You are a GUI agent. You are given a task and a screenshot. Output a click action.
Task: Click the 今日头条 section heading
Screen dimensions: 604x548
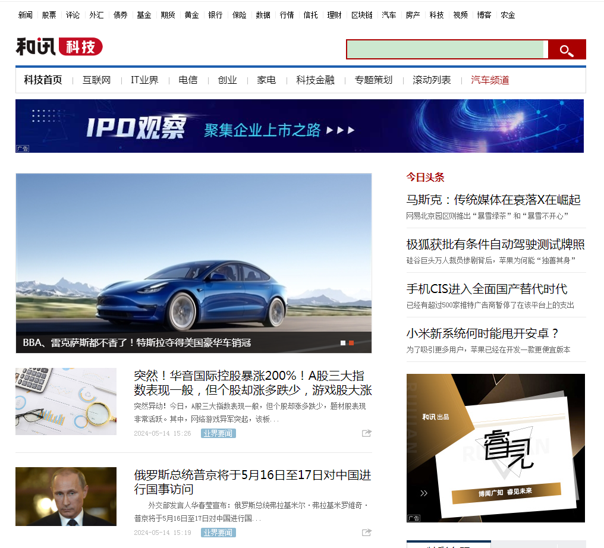(425, 177)
